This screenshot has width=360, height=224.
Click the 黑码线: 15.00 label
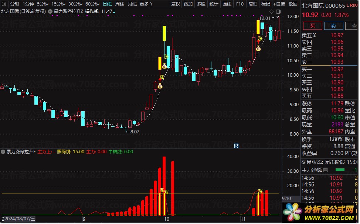click(x=71, y=152)
